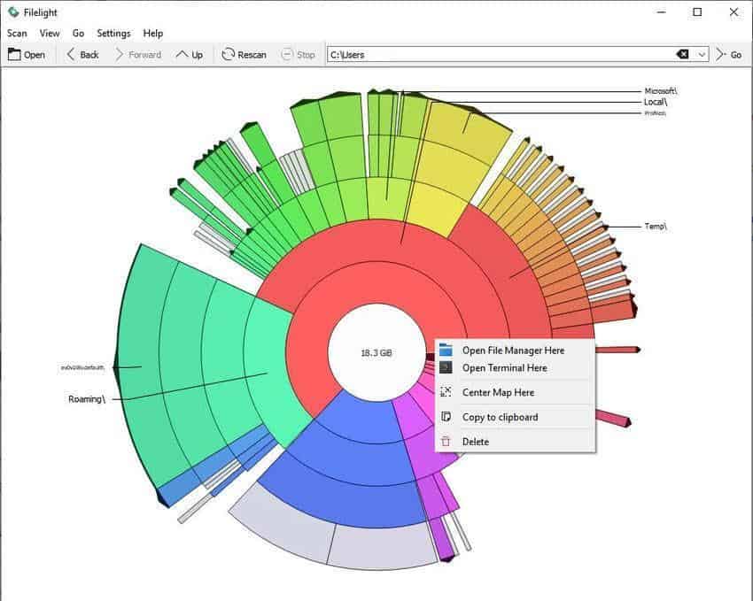Click the 18.3 GB center circle

(376, 352)
